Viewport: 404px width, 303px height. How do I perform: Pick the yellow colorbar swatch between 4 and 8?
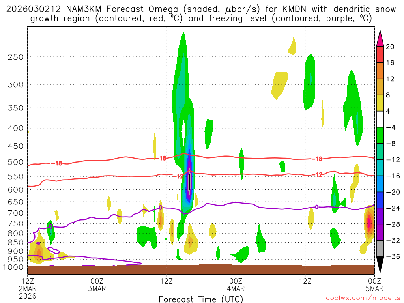[x=380, y=103]
